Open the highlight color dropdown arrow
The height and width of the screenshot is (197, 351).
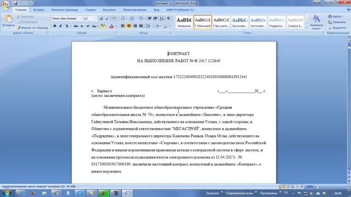(106, 26)
